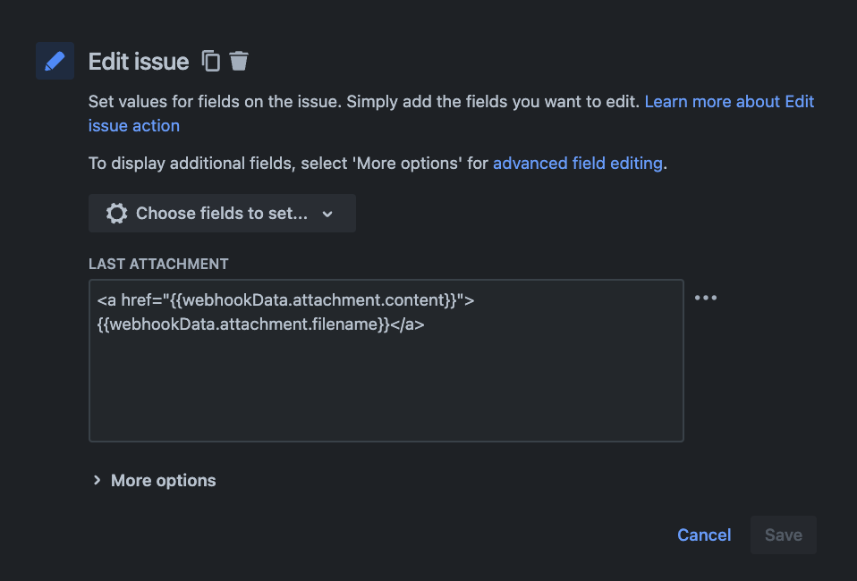Click the gear icon on Choose fields button

116,214
